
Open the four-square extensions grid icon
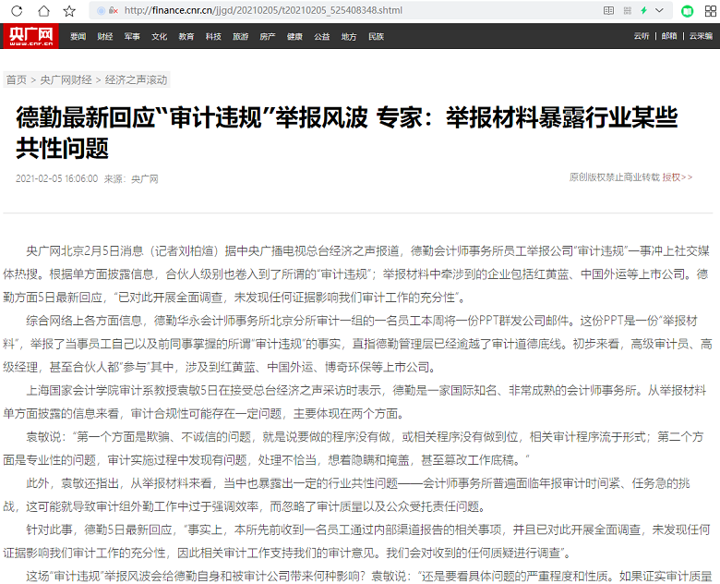click(709, 10)
